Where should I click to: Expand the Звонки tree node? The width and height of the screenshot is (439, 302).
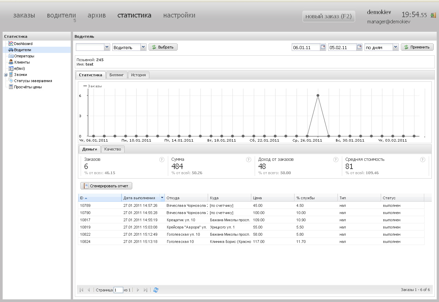[5, 75]
